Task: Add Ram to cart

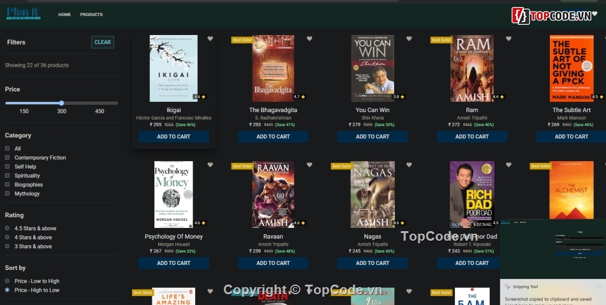Action: click(472, 136)
